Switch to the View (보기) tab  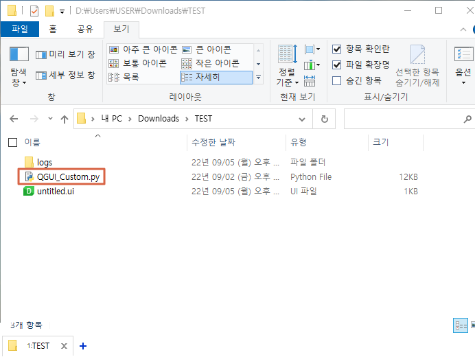tap(121, 30)
